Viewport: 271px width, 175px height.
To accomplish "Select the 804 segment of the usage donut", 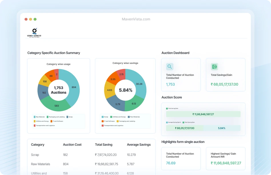I will [x=74, y=87].
